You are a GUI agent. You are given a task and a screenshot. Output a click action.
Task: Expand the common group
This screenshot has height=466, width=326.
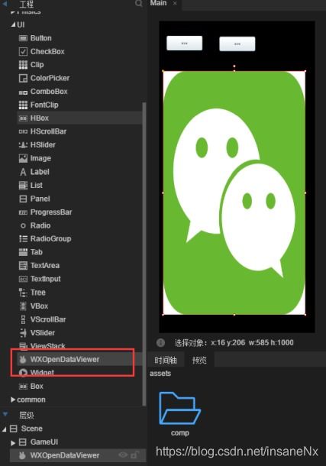click(x=13, y=400)
